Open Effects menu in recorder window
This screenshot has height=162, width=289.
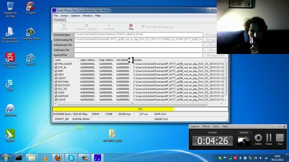point(206,126)
